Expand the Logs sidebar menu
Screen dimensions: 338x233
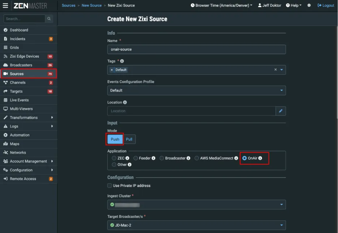pos(29,126)
